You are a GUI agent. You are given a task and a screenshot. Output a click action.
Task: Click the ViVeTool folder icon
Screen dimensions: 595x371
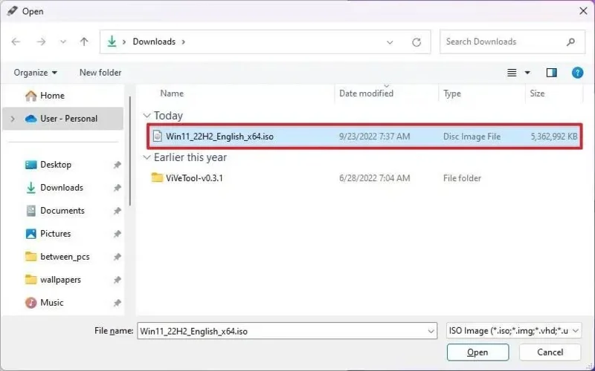[x=157, y=177]
